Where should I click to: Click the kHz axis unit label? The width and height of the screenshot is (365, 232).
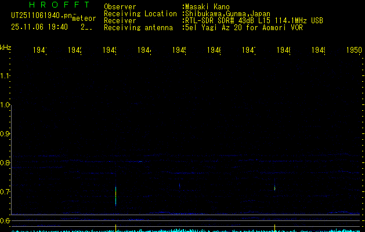(x=6, y=47)
